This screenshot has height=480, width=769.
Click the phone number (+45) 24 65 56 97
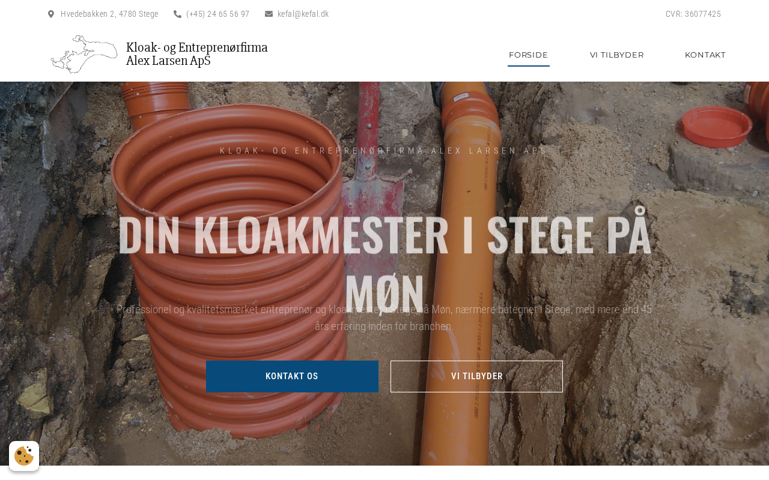pos(217,14)
